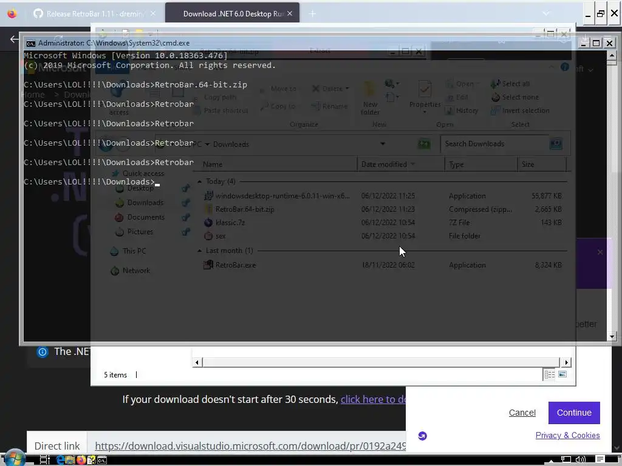The width and height of the screenshot is (622, 466).
Task: Switch Explorer to the details view icon
Action: click(549, 374)
